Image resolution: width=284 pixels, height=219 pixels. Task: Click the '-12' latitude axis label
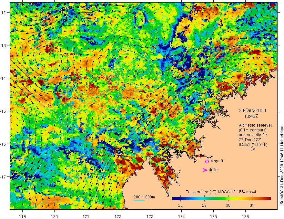4,13
